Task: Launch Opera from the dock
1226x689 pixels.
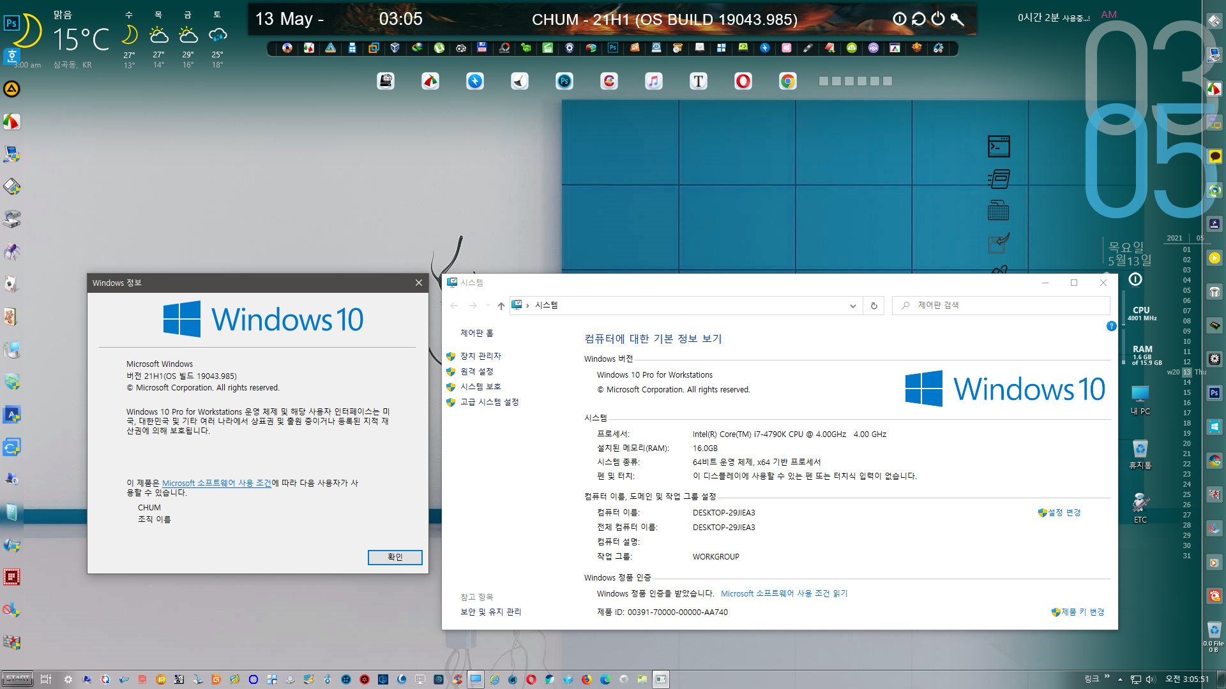Action: [x=743, y=81]
